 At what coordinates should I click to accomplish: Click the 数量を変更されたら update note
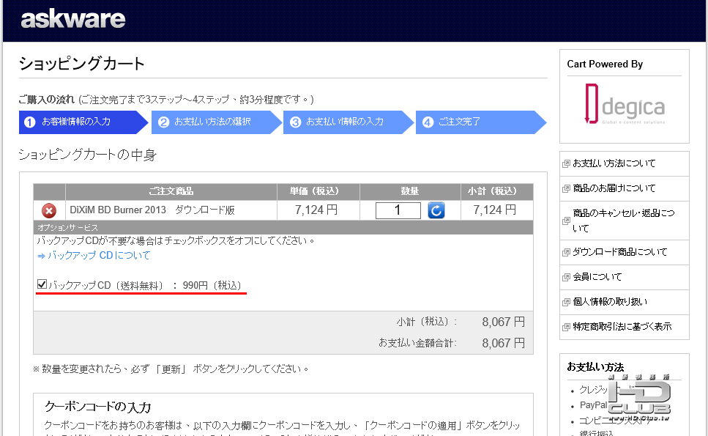coord(171,369)
